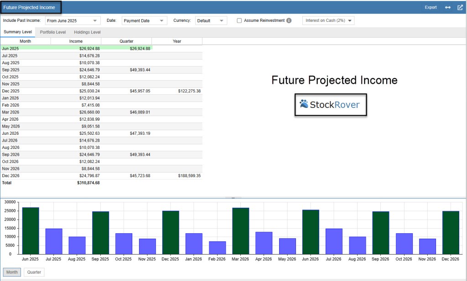Switch chart to Month view
Viewport: 467px width, 281px height.
pos(12,272)
